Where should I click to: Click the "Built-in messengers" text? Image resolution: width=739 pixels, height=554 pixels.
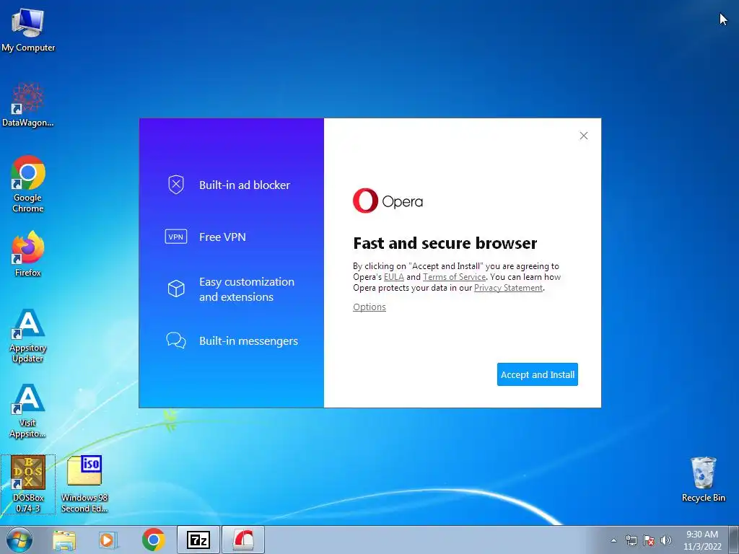(x=248, y=340)
